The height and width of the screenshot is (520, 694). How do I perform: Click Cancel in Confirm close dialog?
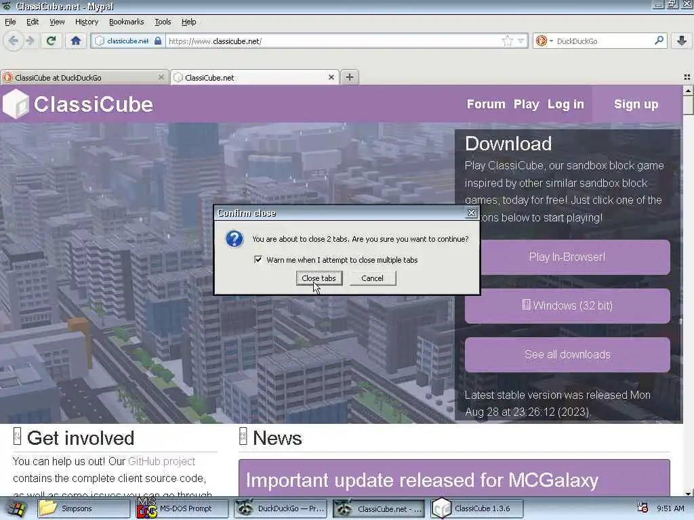(372, 278)
